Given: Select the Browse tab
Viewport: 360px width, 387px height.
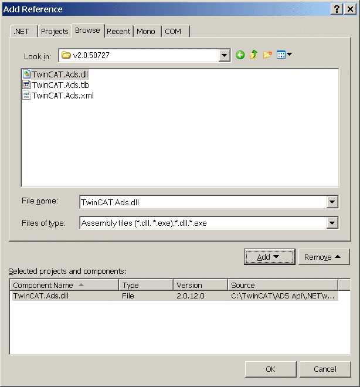Looking at the screenshot, I should 87,30.
